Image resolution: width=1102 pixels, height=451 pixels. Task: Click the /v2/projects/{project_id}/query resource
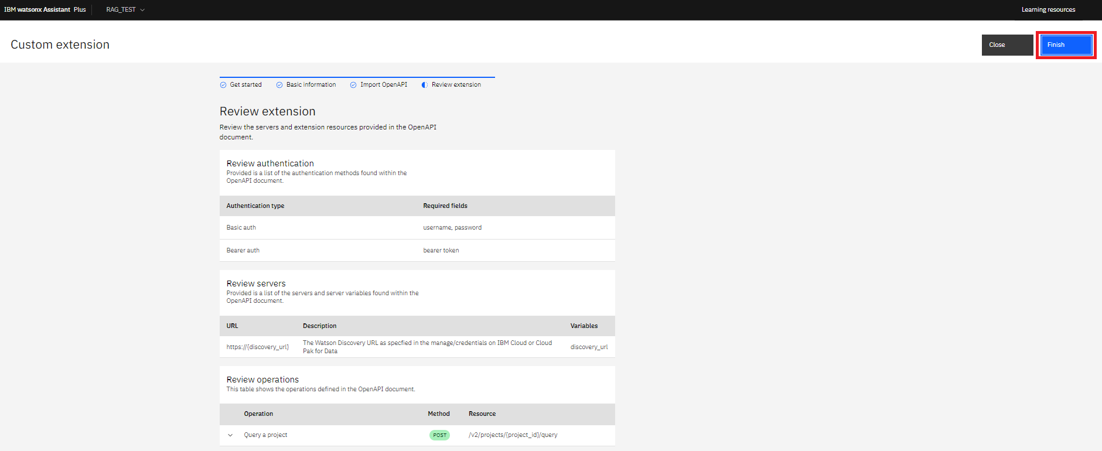tap(513, 435)
